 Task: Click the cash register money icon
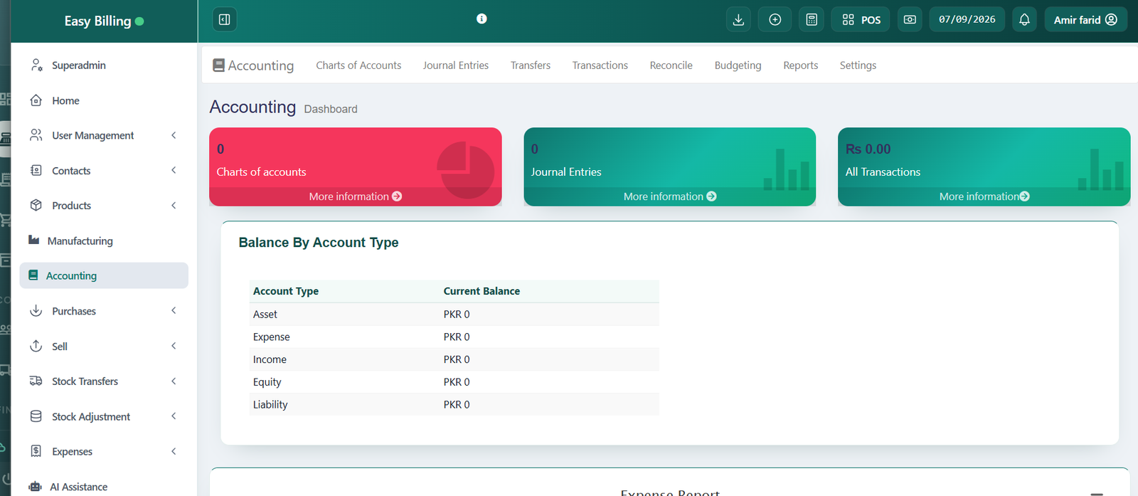point(910,20)
